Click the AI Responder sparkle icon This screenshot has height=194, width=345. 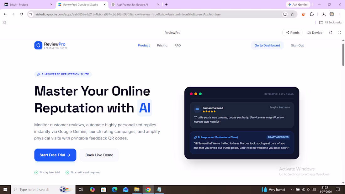(x=195, y=137)
